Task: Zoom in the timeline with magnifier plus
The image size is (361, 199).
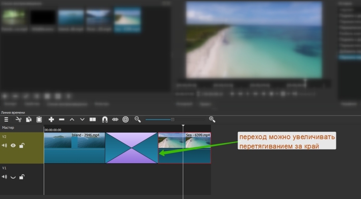Action: pos(212,120)
